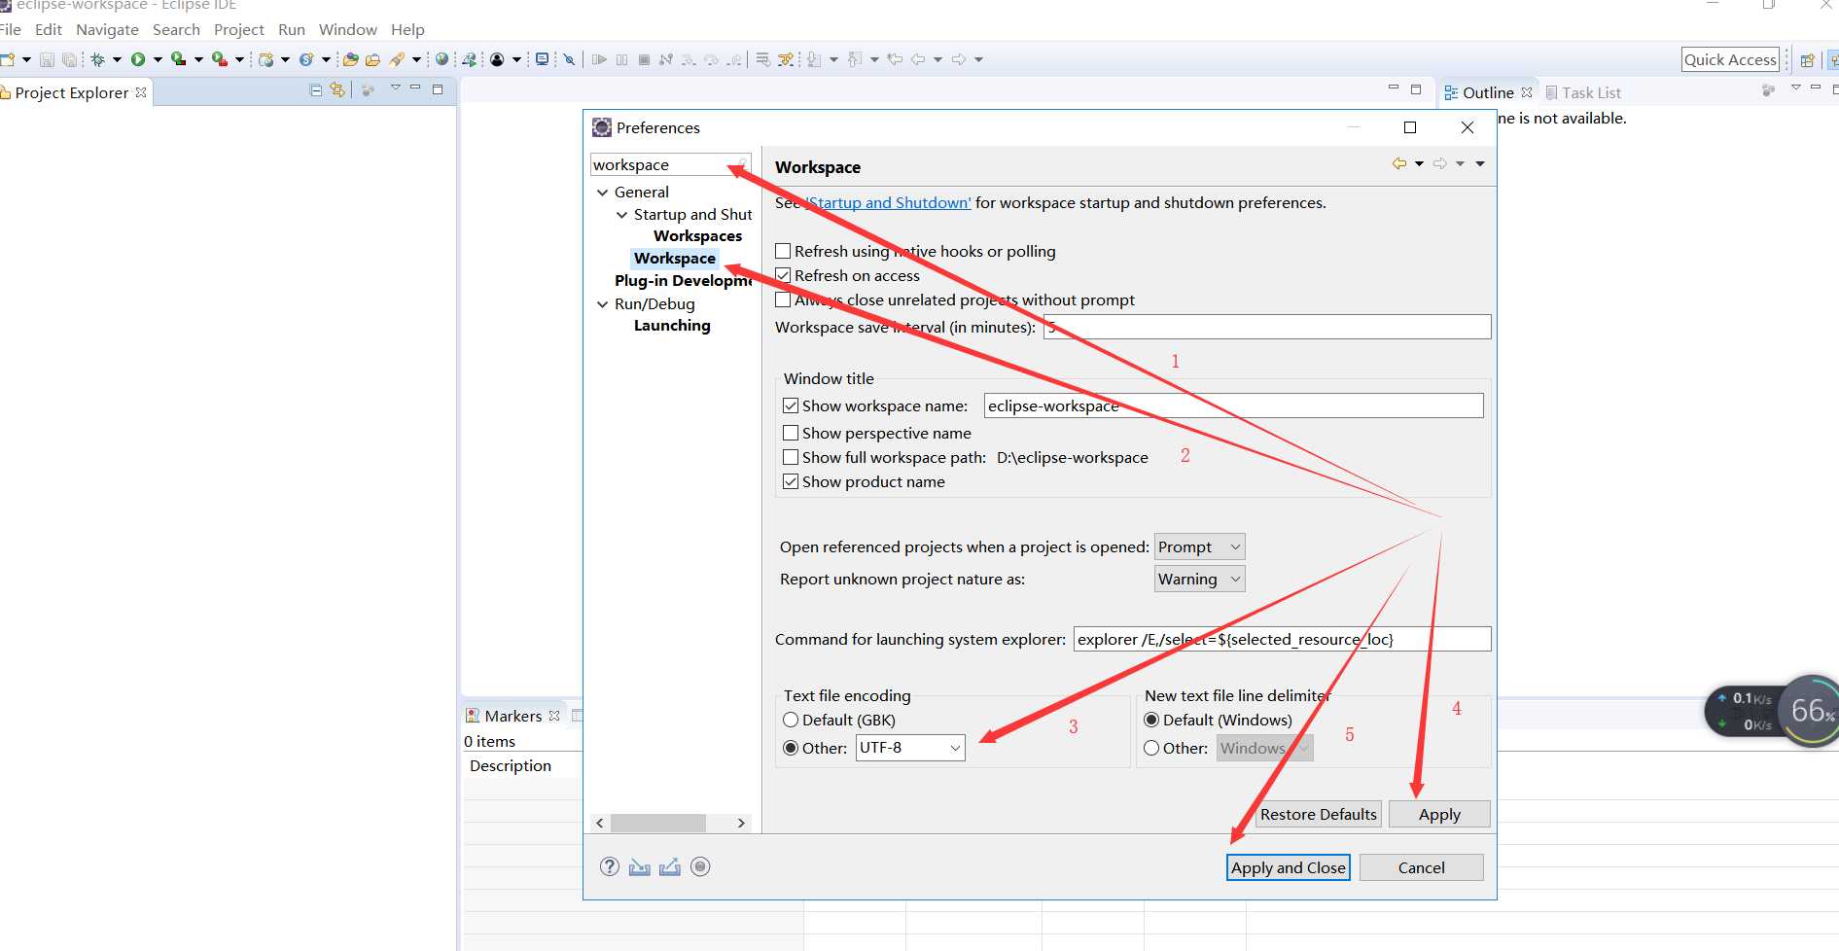
Task: Clear the workspace filter text icon
Action: (742, 164)
